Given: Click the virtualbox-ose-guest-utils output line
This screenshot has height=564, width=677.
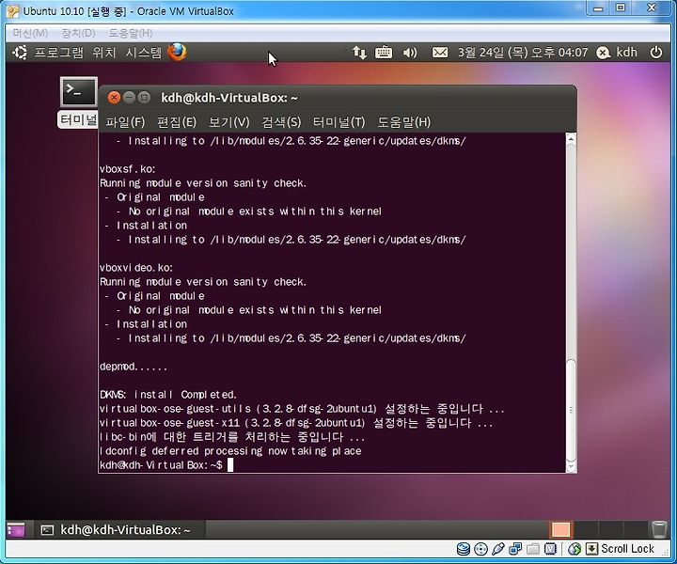Looking at the screenshot, I should (x=302, y=409).
